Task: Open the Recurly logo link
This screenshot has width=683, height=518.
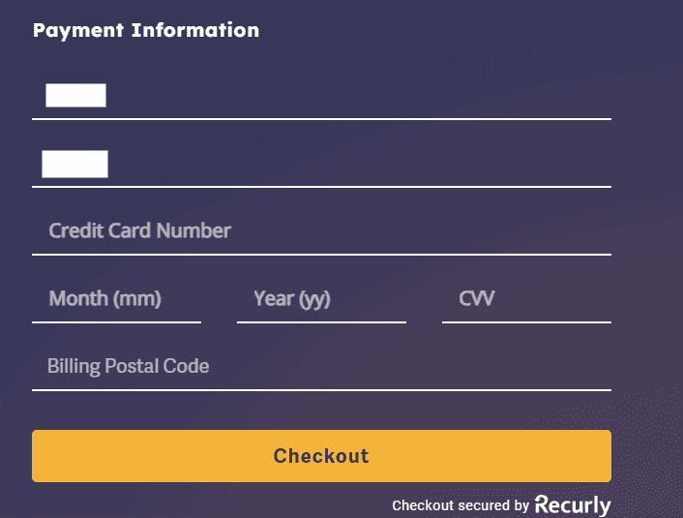Action: click(x=573, y=504)
